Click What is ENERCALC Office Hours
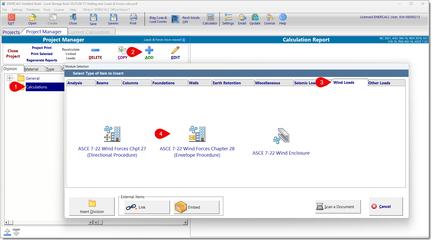 click(107, 10)
